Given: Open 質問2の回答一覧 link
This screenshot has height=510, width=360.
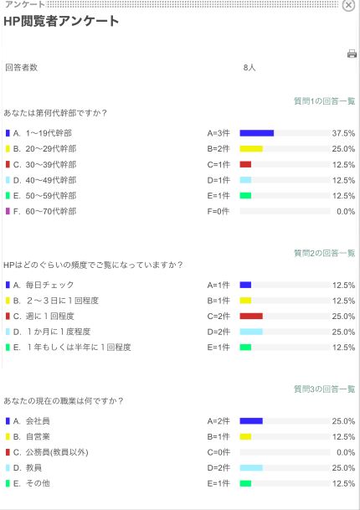Looking at the screenshot, I should tap(324, 253).
